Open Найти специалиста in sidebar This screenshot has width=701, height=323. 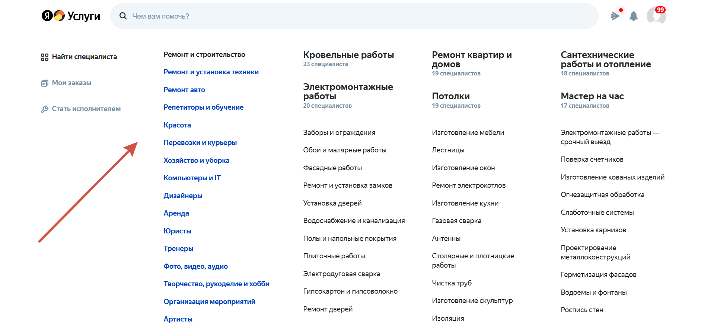pos(85,57)
